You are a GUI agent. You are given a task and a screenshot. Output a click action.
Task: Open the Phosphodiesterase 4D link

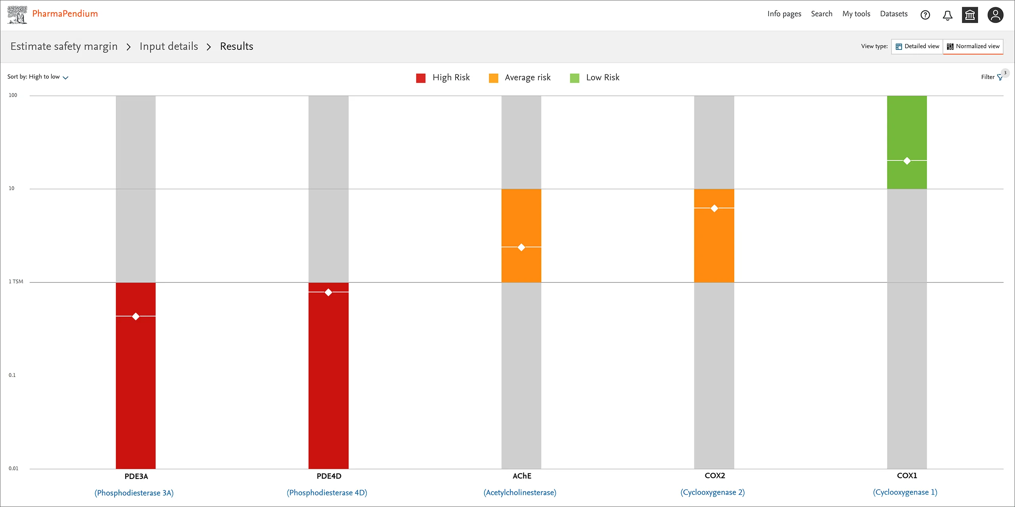[x=327, y=493]
